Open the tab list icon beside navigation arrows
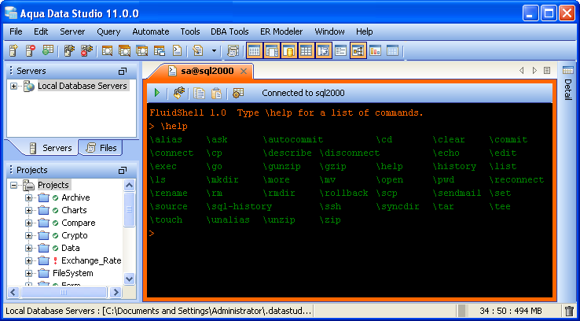The image size is (580, 321). click(547, 70)
